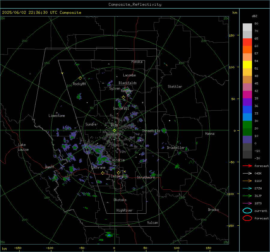Click the Sundre label
The image size is (270, 252).
coord(91,124)
